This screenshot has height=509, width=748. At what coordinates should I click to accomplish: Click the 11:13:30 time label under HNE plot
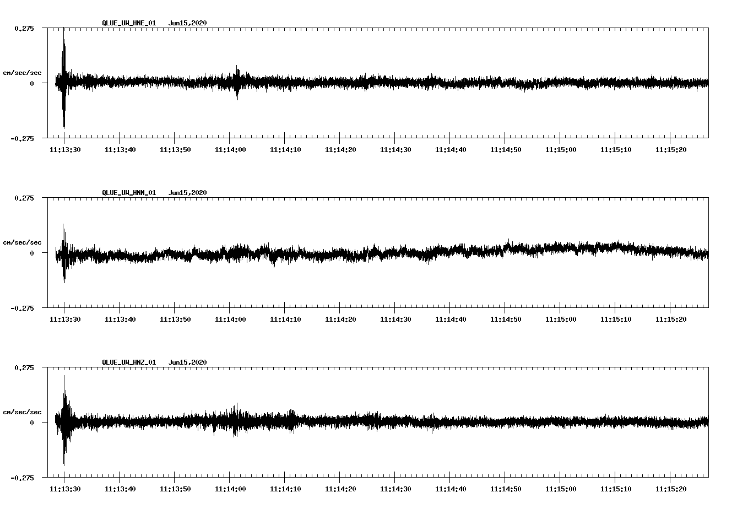65,150
